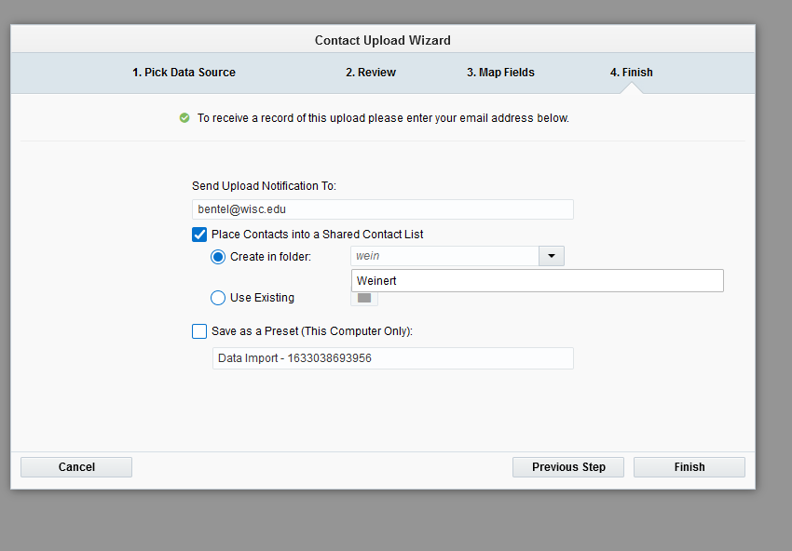
Task: Focus the folder name field containing wein
Action: [444, 256]
